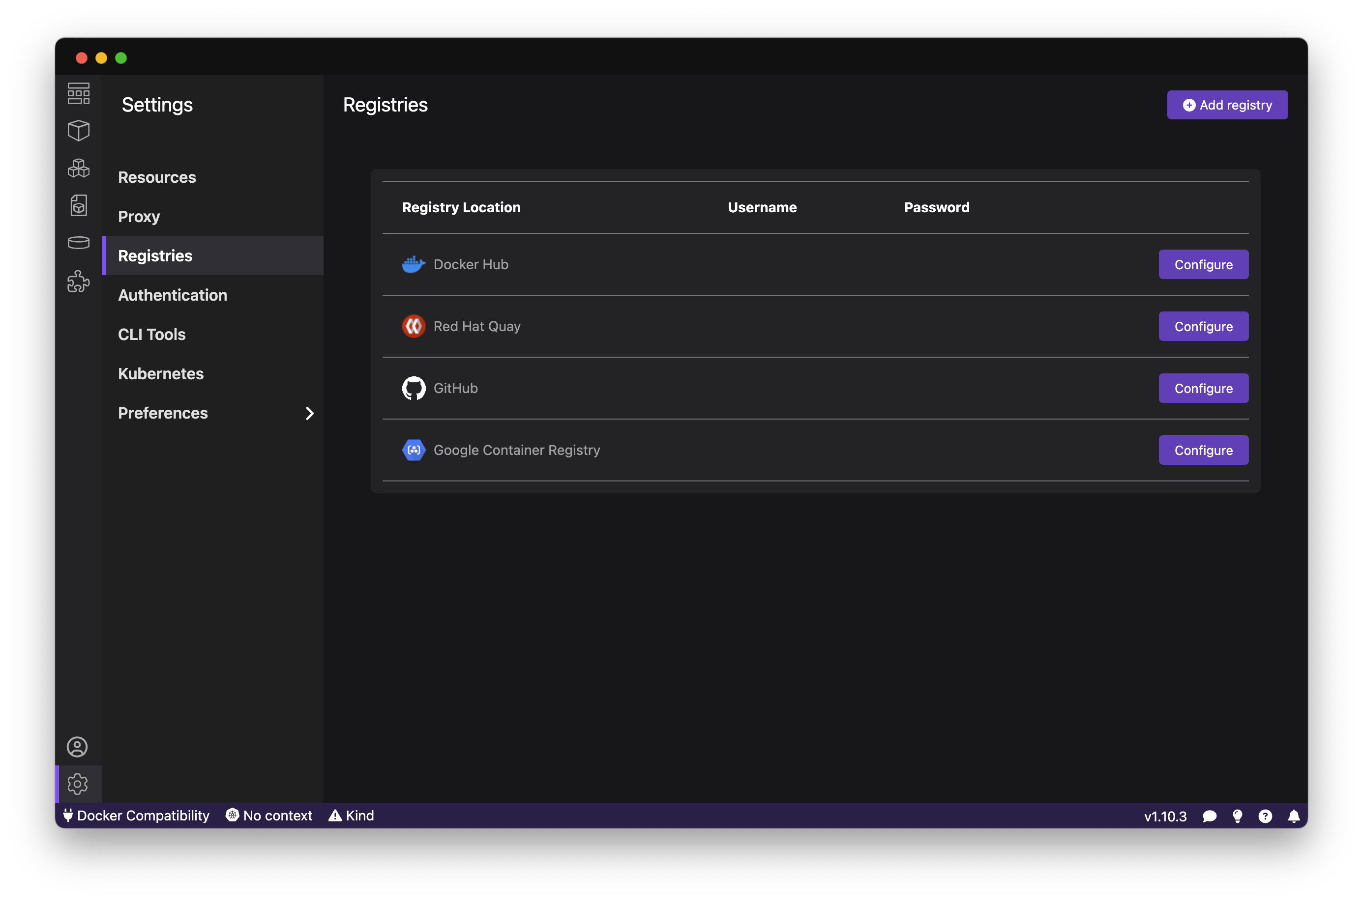Open the Accounts user icon
Image resolution: width=1363 pixels, height=901 pixels.
coord(77,747)
